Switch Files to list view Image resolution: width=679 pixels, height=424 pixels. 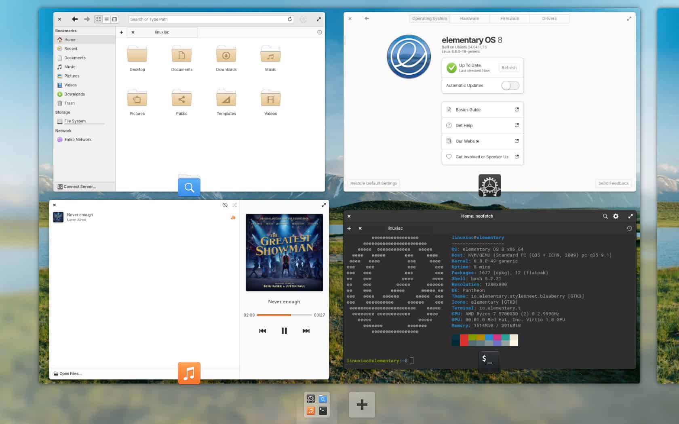click(x=106, y=19)
